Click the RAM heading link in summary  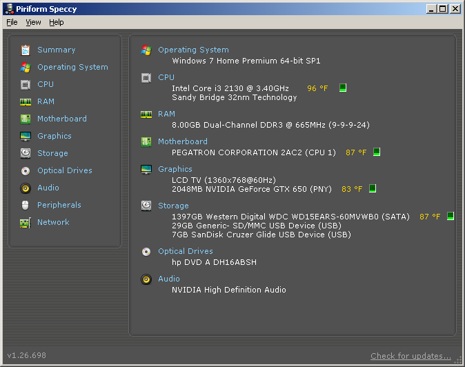166,114
